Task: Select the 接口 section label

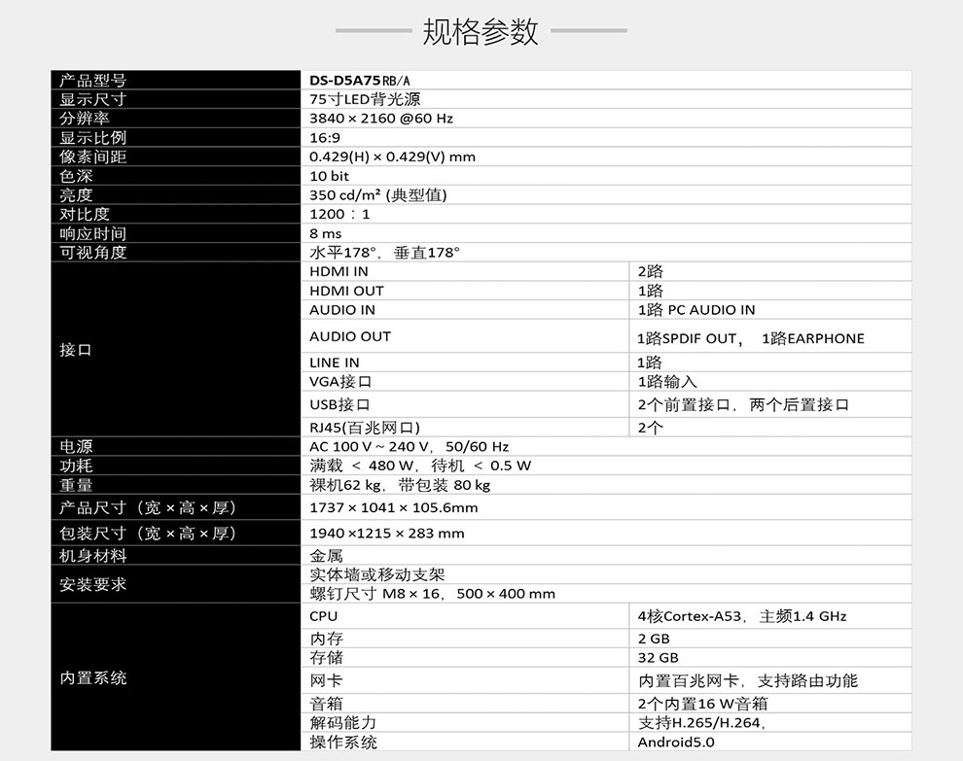Action: [x=76, y=350]
